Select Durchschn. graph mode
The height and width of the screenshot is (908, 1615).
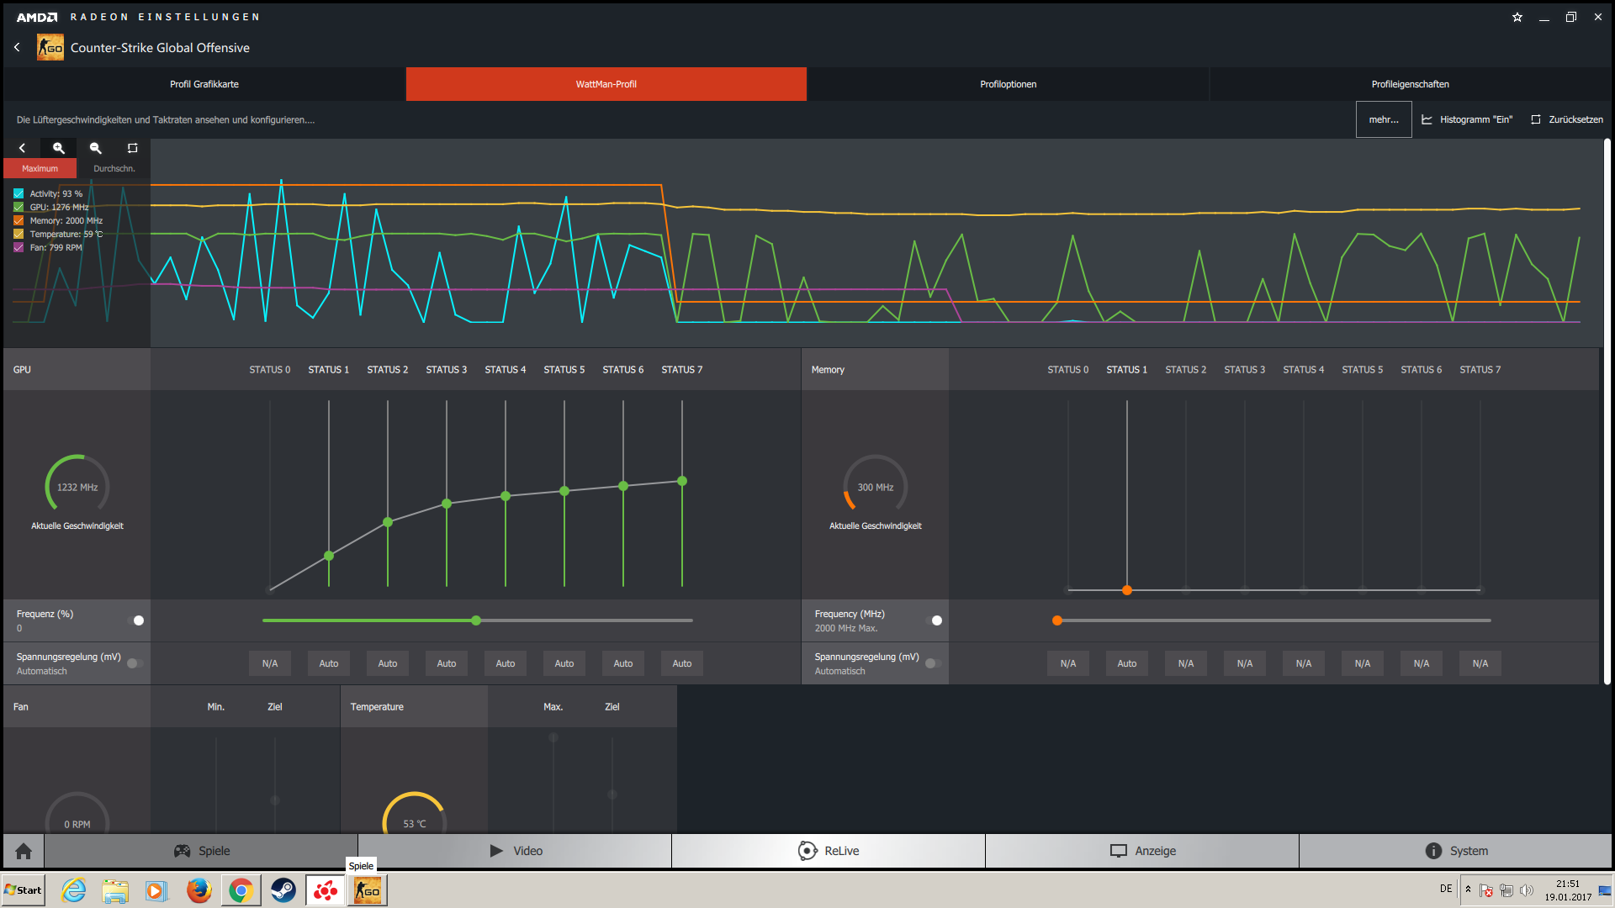click(114, 168)
